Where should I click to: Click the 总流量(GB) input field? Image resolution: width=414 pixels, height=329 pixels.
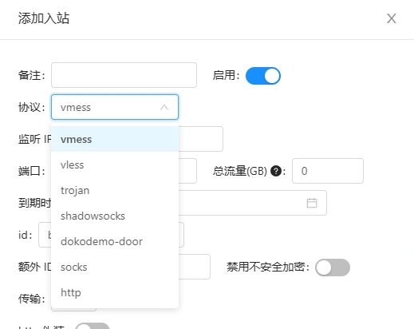[x=328, y=171]
